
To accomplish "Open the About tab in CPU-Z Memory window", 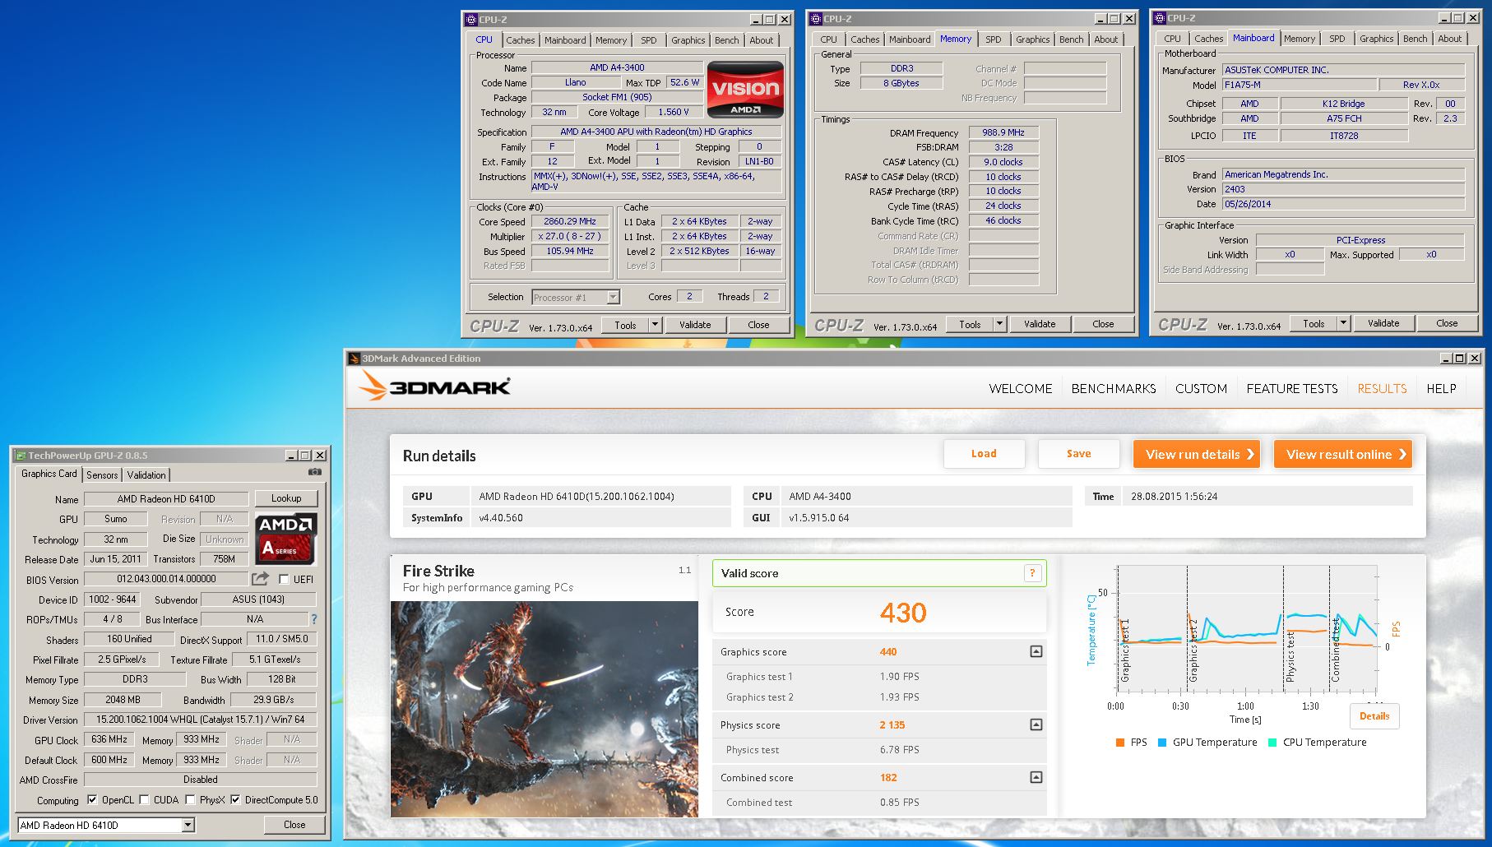I will click(1105, 39).
